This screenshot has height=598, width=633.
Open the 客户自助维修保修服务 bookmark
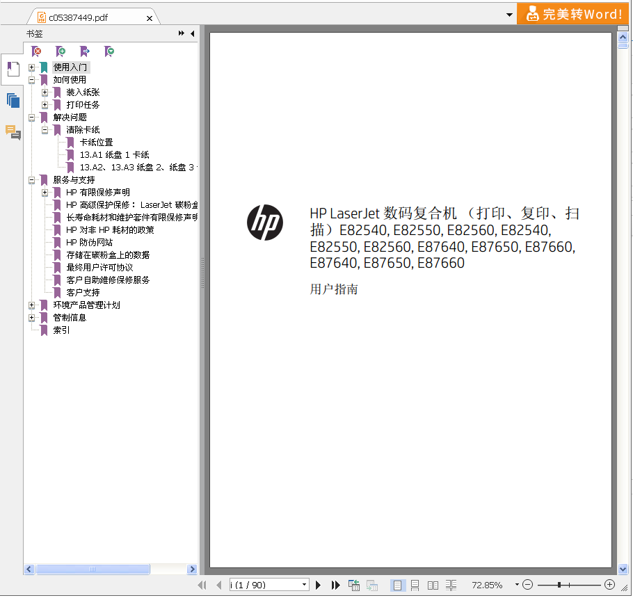click(108, 280)
